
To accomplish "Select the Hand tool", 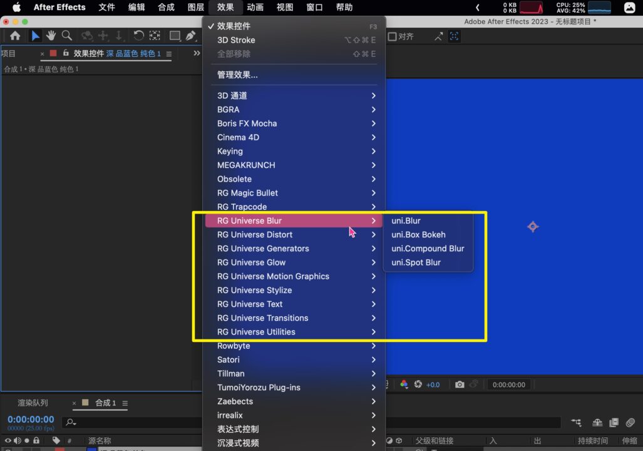I will [51, 36].
